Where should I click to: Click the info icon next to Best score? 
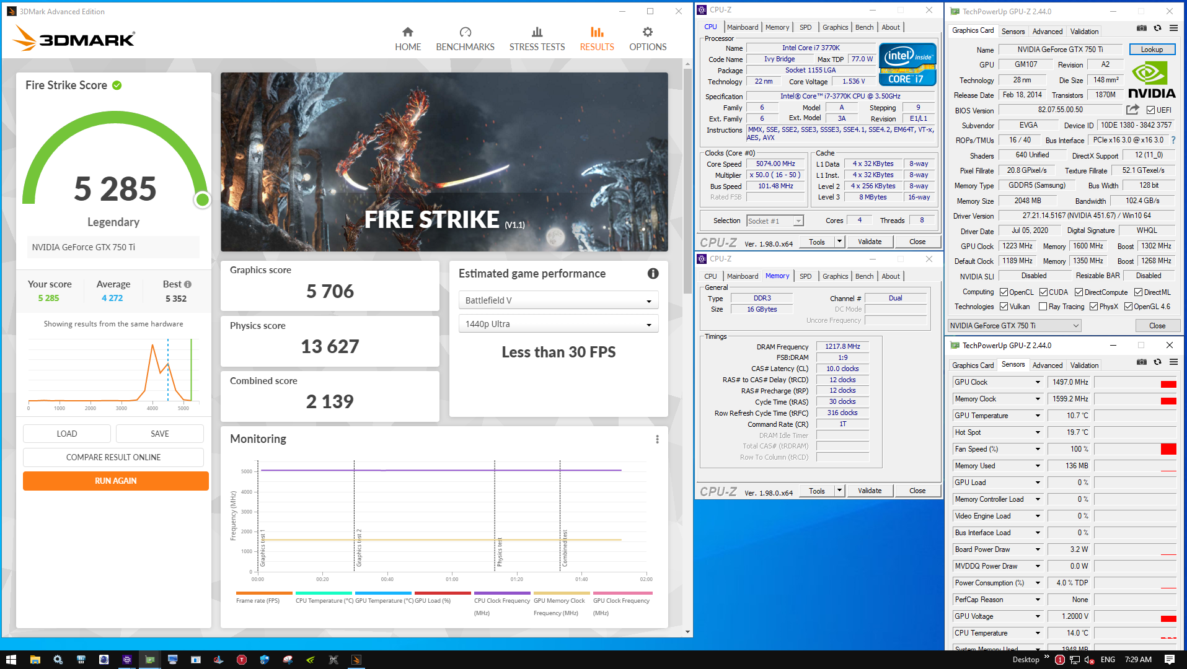coord(188,284)
